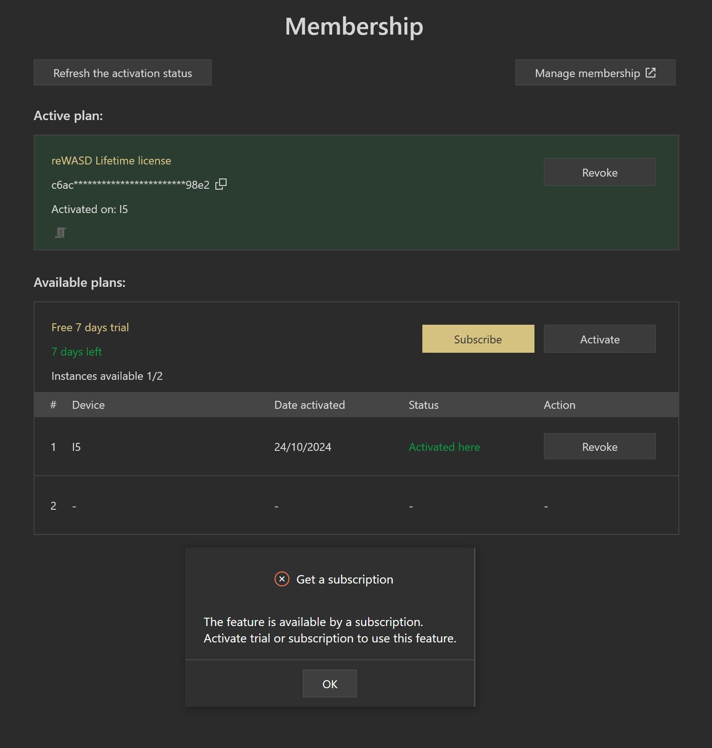Click the Action column header
Viewport: 712px width, 748px height.
(560, 405)
